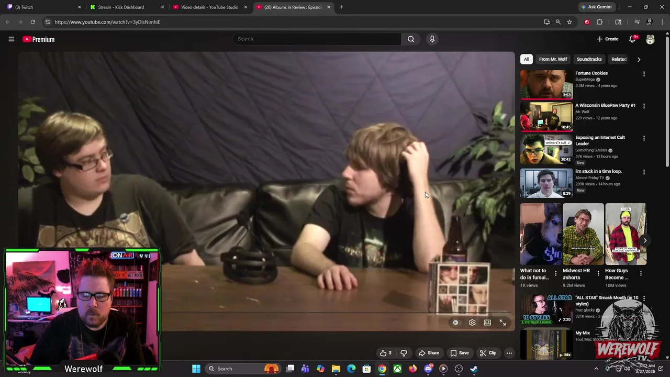Bookmark this page with star icon
The height and width of the screenshot is (377, 670).
pos(569,22)
